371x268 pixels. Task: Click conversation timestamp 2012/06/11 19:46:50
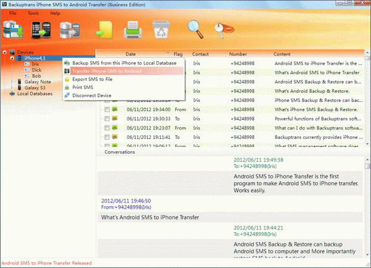point(126,201)
